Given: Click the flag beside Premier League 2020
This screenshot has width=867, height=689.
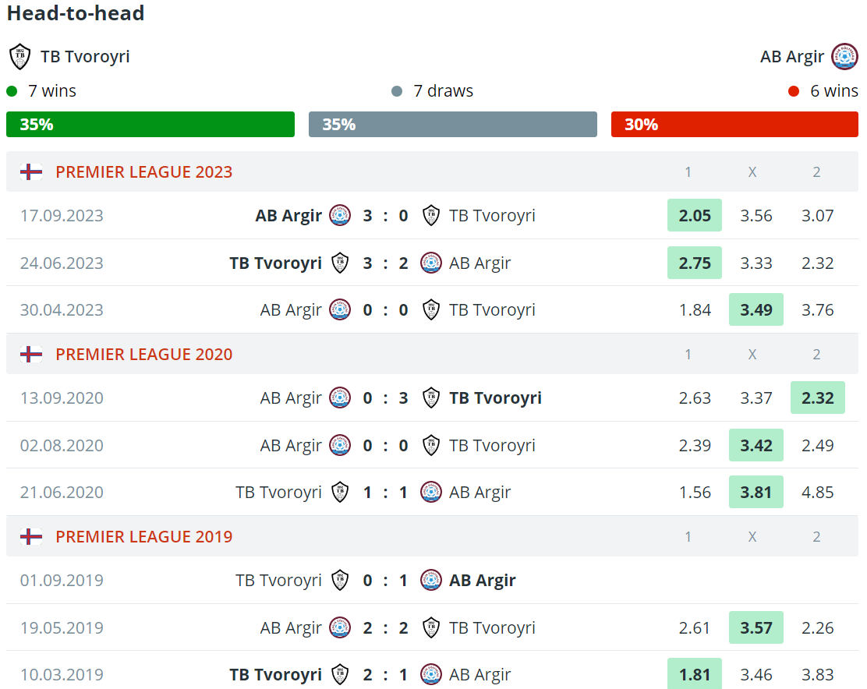Looking at the screenshot, I should pyautogui.click(x=31, y=355).
